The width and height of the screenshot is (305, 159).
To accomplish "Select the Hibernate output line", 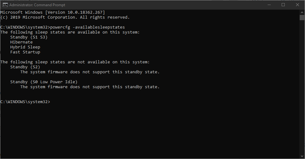I will tap(21, 42).
